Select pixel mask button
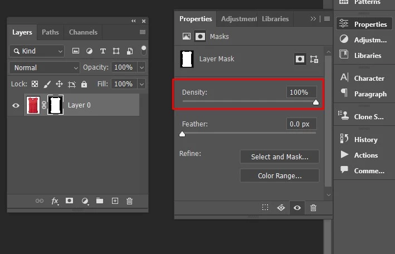Image resolution: width=395 pixels, height=254 pixels. 300,59
